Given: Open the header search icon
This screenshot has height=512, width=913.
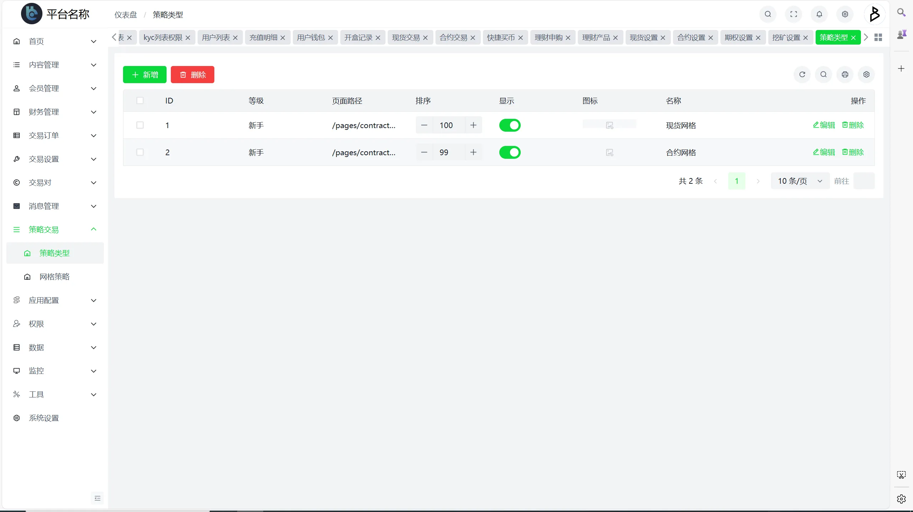Looking at the screenshot, I should (x=768, y=14).
